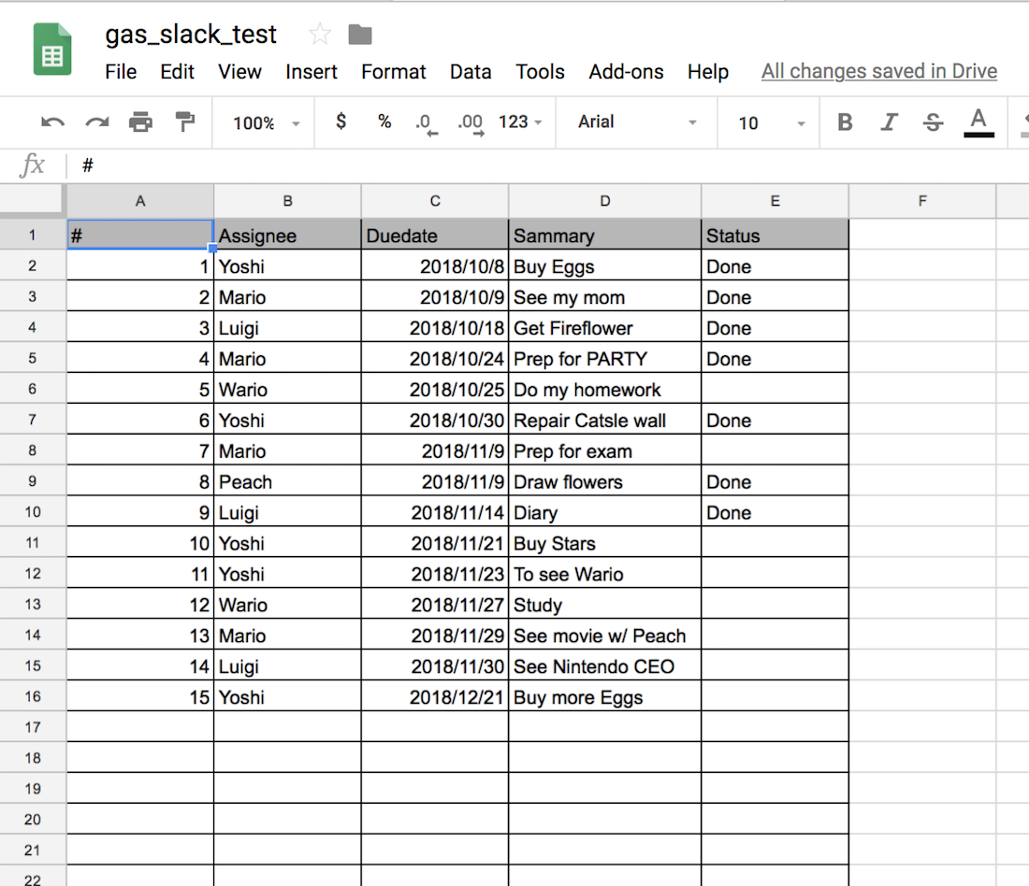Select column D header
The image size is (1029, 886).
click(x=605, y=201)
